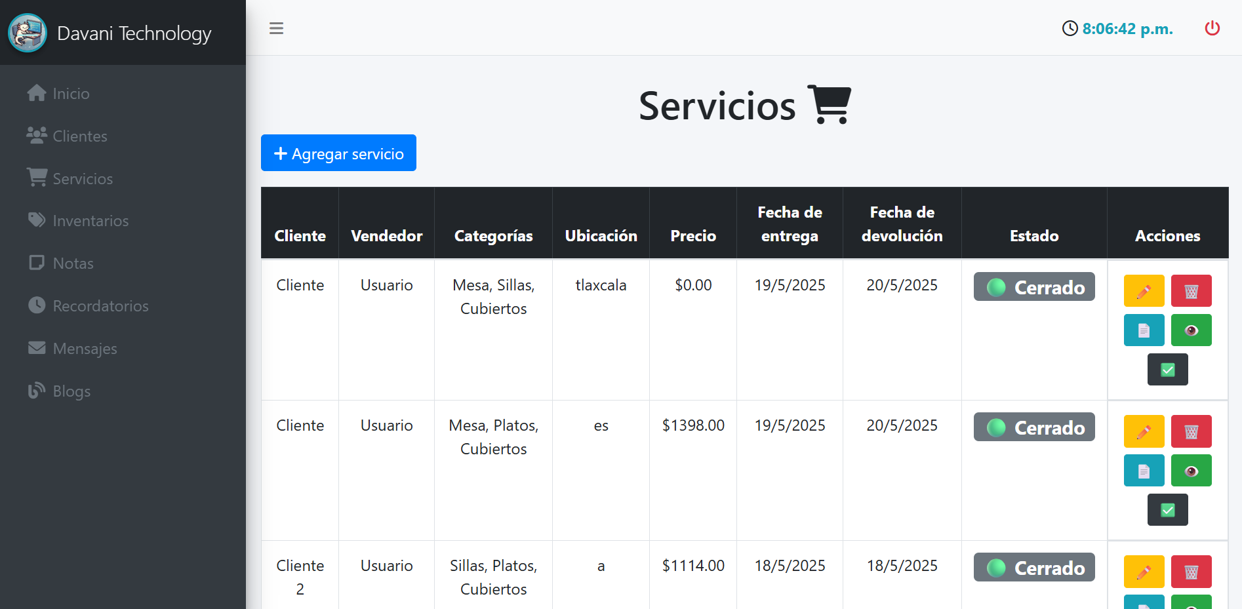
Task: Open the document copy icon for the first service
Action: coord(1144,330)
